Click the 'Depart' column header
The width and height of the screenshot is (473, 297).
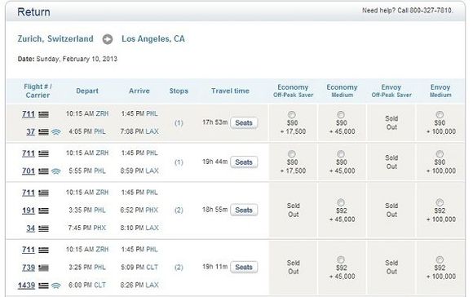(x=87, y=91)
